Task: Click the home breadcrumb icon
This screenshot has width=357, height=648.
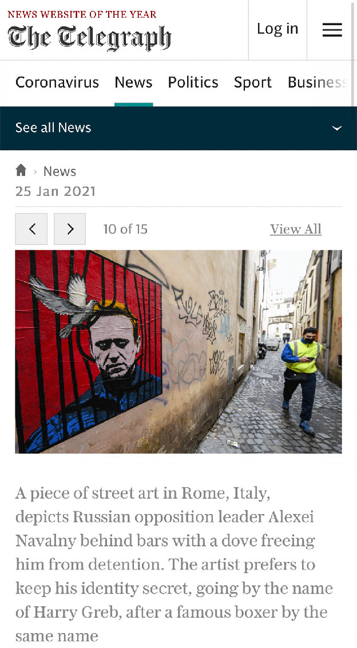Action: click(x=21, y=170)
